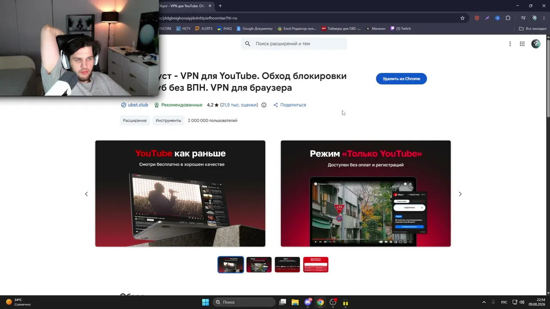Select the second carousel thumbnail
The image size is (550, 309).
[x=259, y=265]
